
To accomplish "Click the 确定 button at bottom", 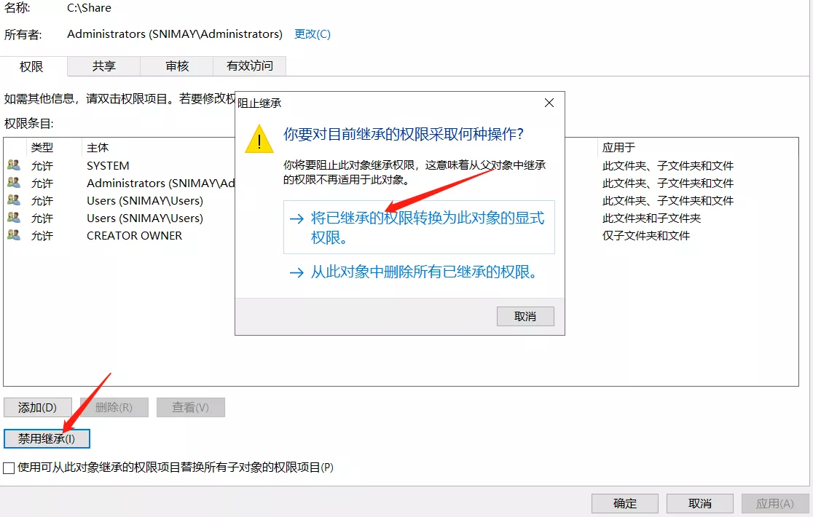I will tap(625, 504).
